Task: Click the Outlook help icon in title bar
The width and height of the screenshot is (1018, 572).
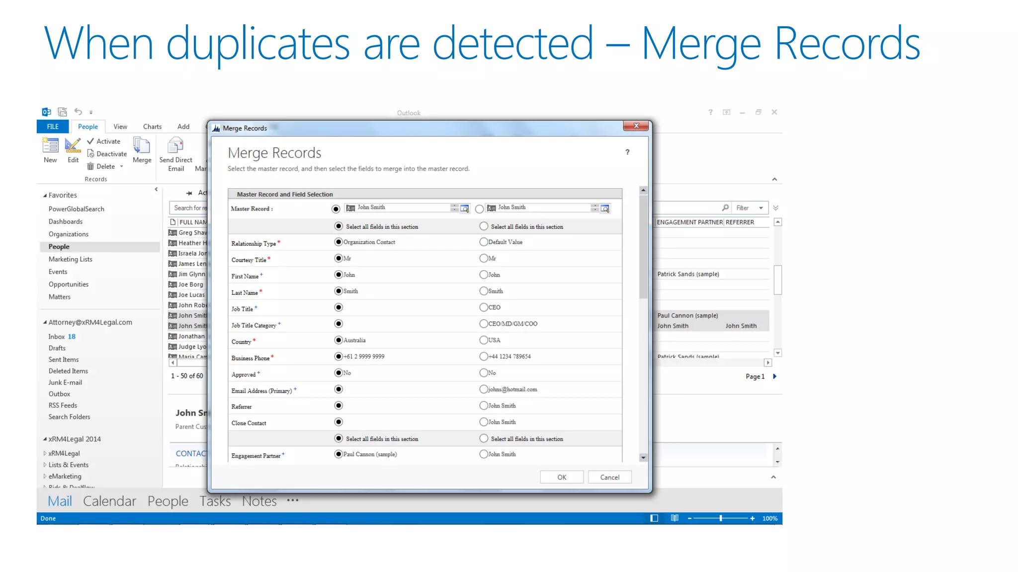Action: tap(710, 112)
